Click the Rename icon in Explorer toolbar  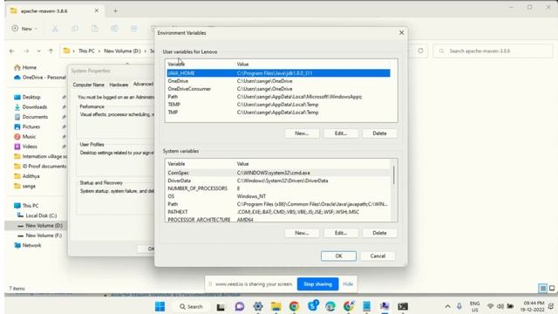tap(114, 29)
